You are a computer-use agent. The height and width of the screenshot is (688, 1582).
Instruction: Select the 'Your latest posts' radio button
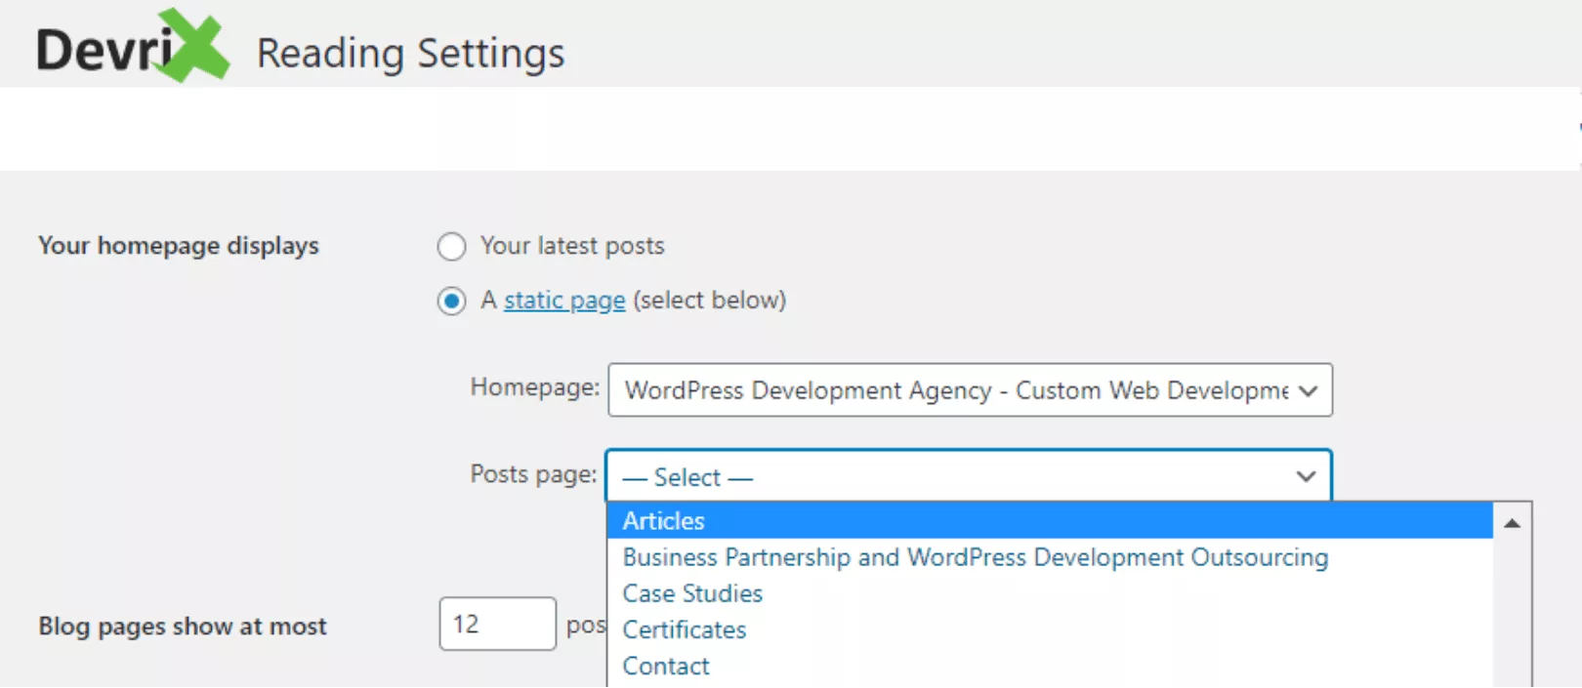click(x=451, y=247)
